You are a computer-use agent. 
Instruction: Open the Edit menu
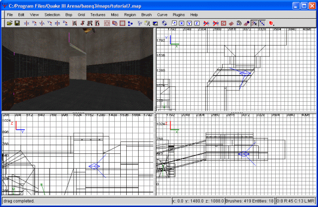pyautogui.click(x=21, y=15)
